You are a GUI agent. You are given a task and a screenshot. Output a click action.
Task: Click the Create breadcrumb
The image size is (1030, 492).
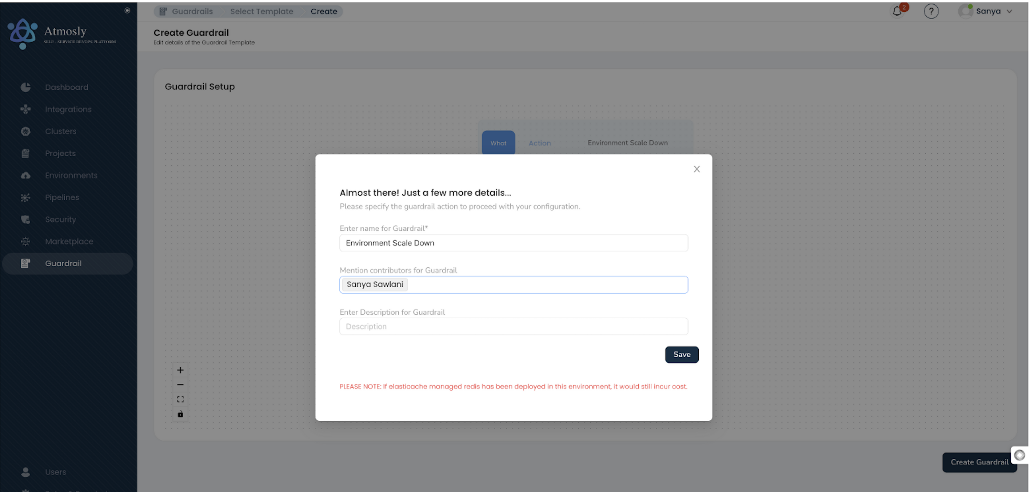[323, 11]
